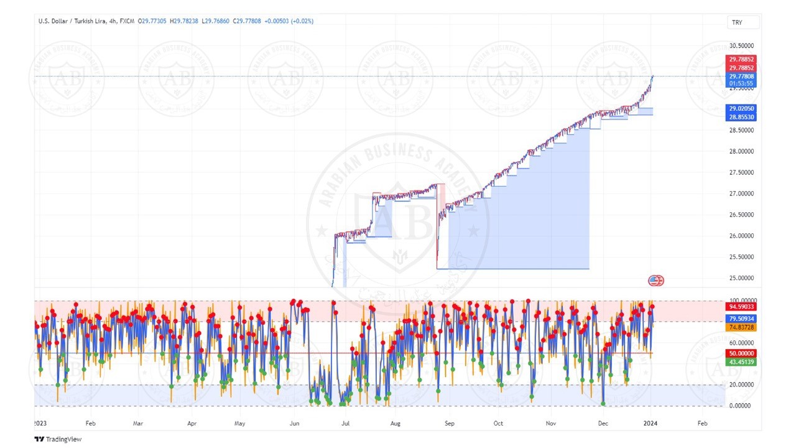Open the TRY currency selector
796x448 pixels.
tap(744, 22)
